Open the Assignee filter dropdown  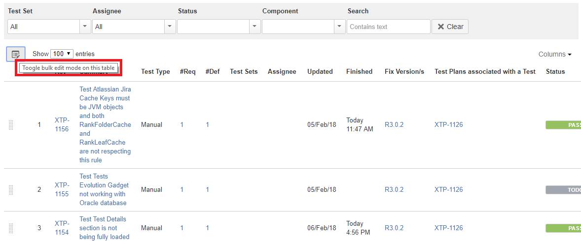tap(128, 27)
